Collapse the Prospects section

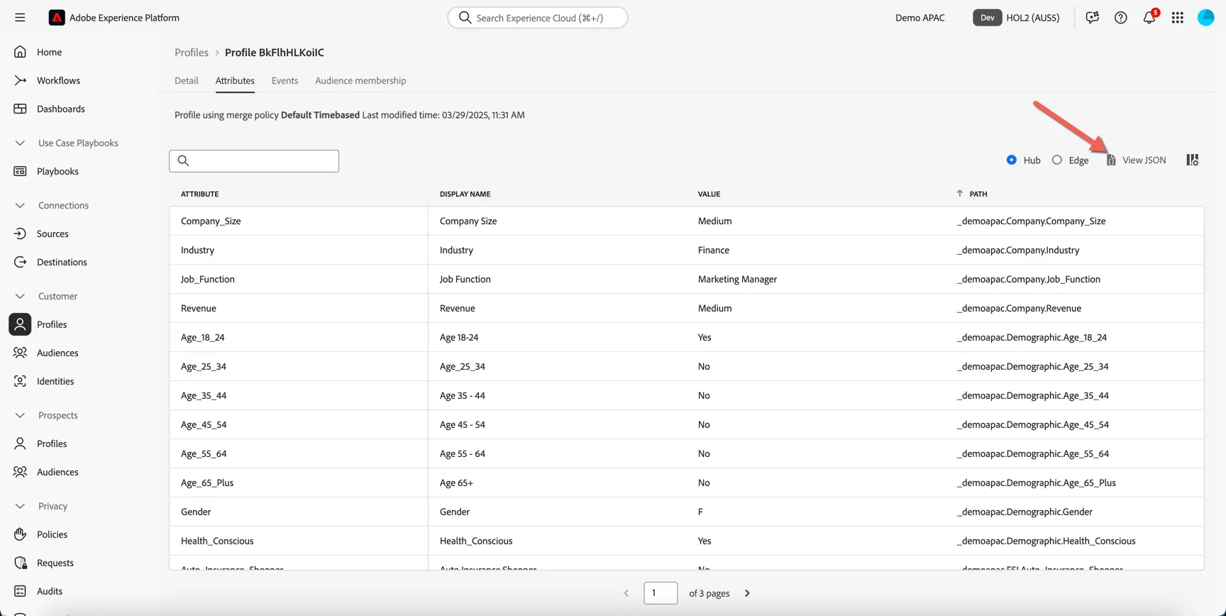click(x=20, y=415)
